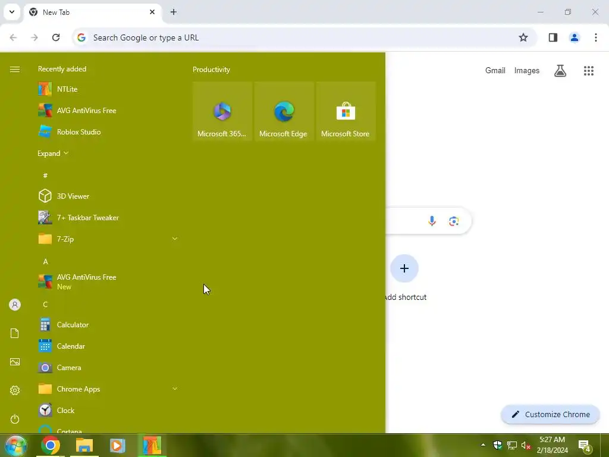Close the New Tab tab
This screenshot has width=609, height=457.
click(152, 12)
